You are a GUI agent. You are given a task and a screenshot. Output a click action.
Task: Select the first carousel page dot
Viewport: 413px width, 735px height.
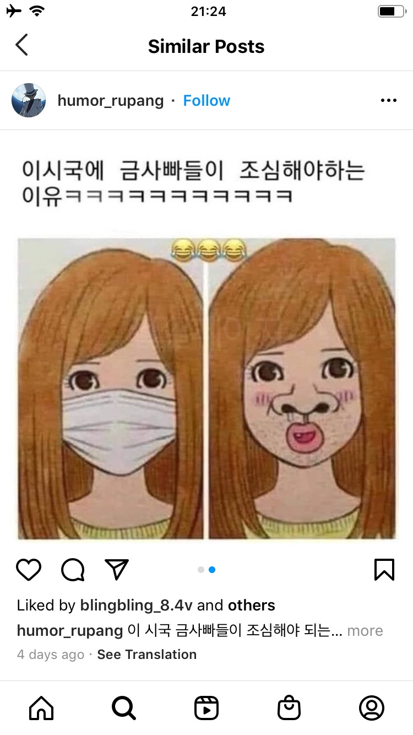click(x=201, y=570)
